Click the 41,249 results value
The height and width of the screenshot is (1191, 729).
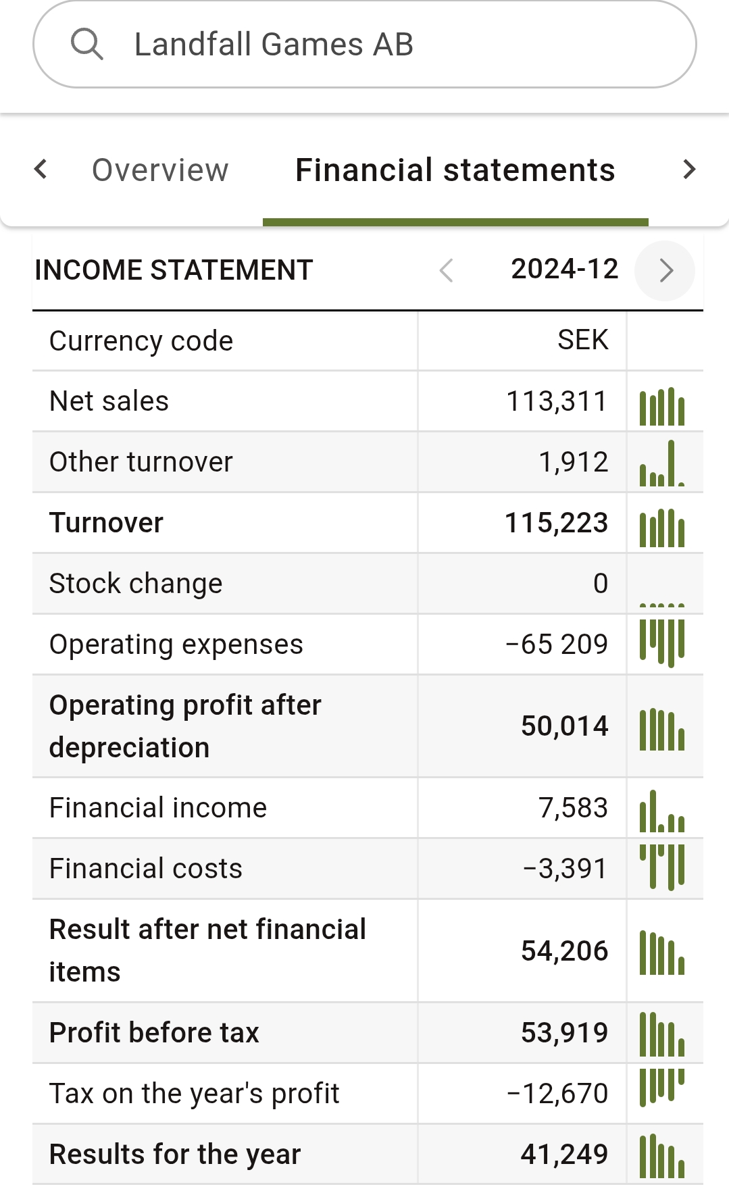click(565, 1155)
